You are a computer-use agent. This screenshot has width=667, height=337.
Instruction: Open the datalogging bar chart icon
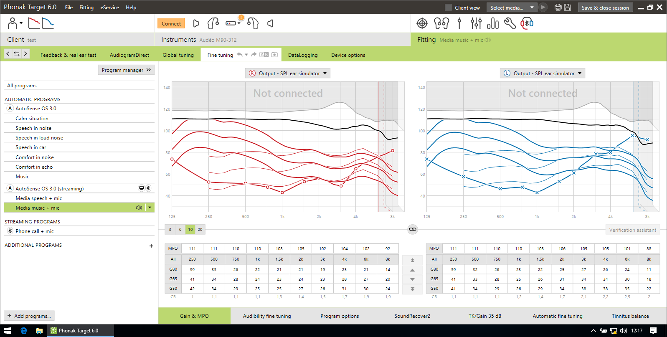493,23
